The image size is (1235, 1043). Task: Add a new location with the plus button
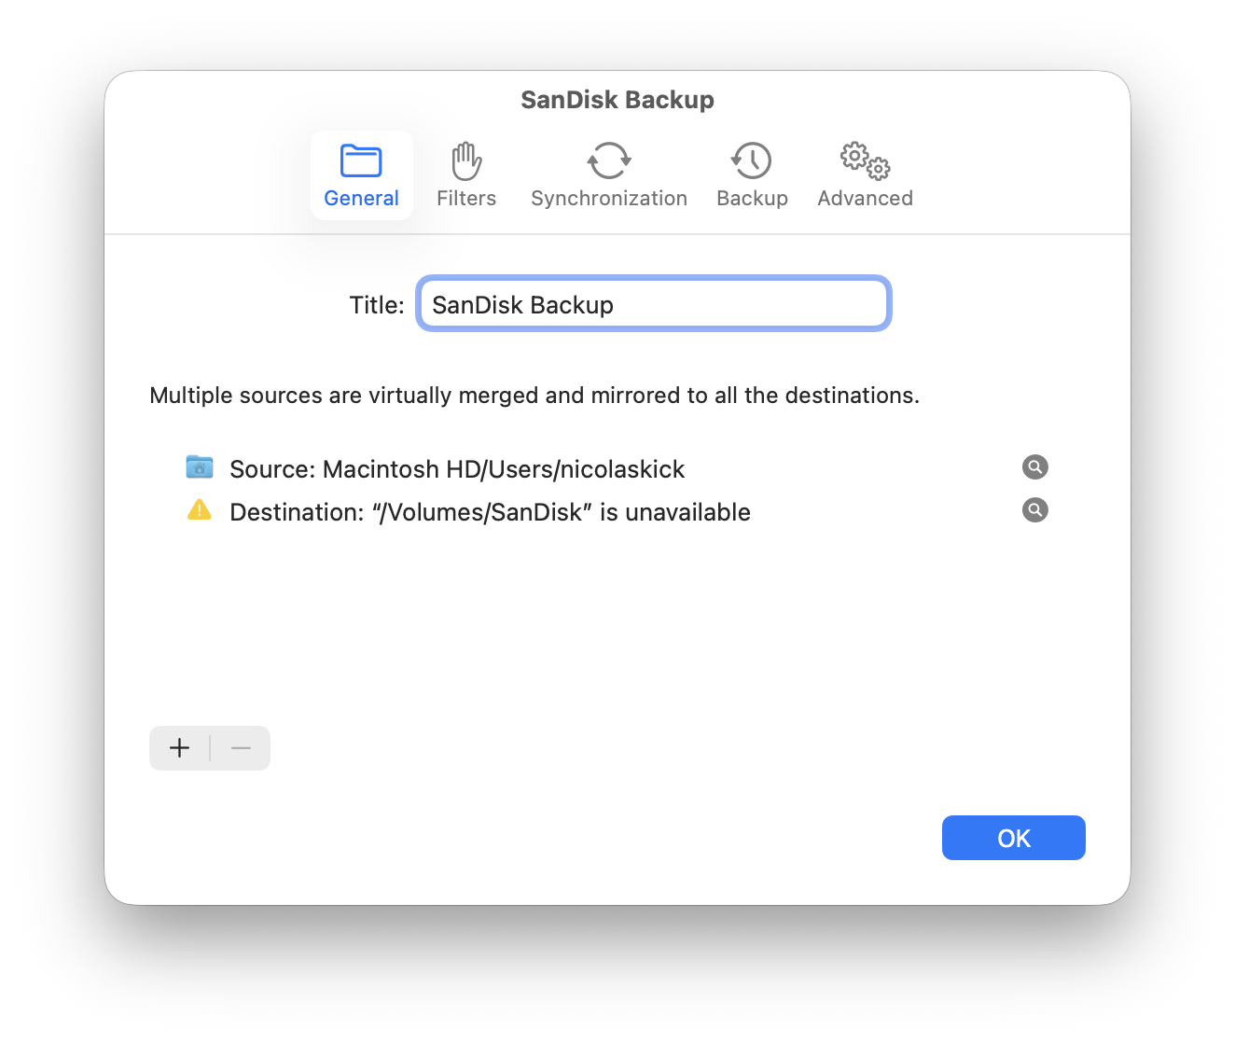point(180,748)
